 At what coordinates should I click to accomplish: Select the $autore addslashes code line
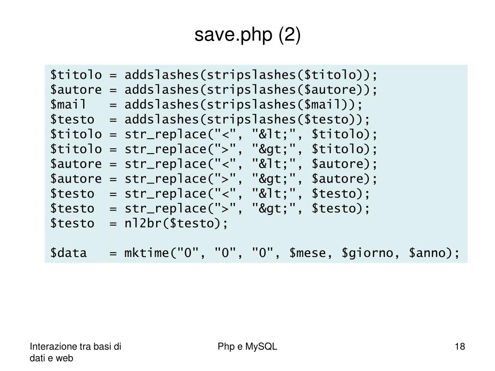click(x=214, y=90)
